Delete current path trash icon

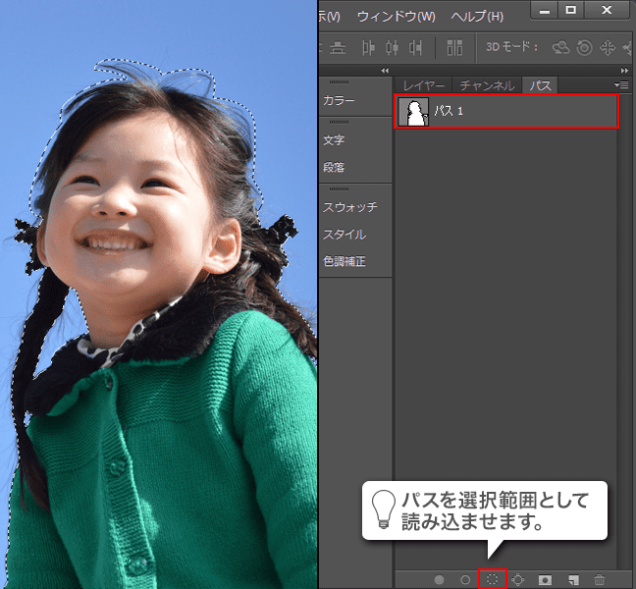pyautogui.click(x=600, y=579)
